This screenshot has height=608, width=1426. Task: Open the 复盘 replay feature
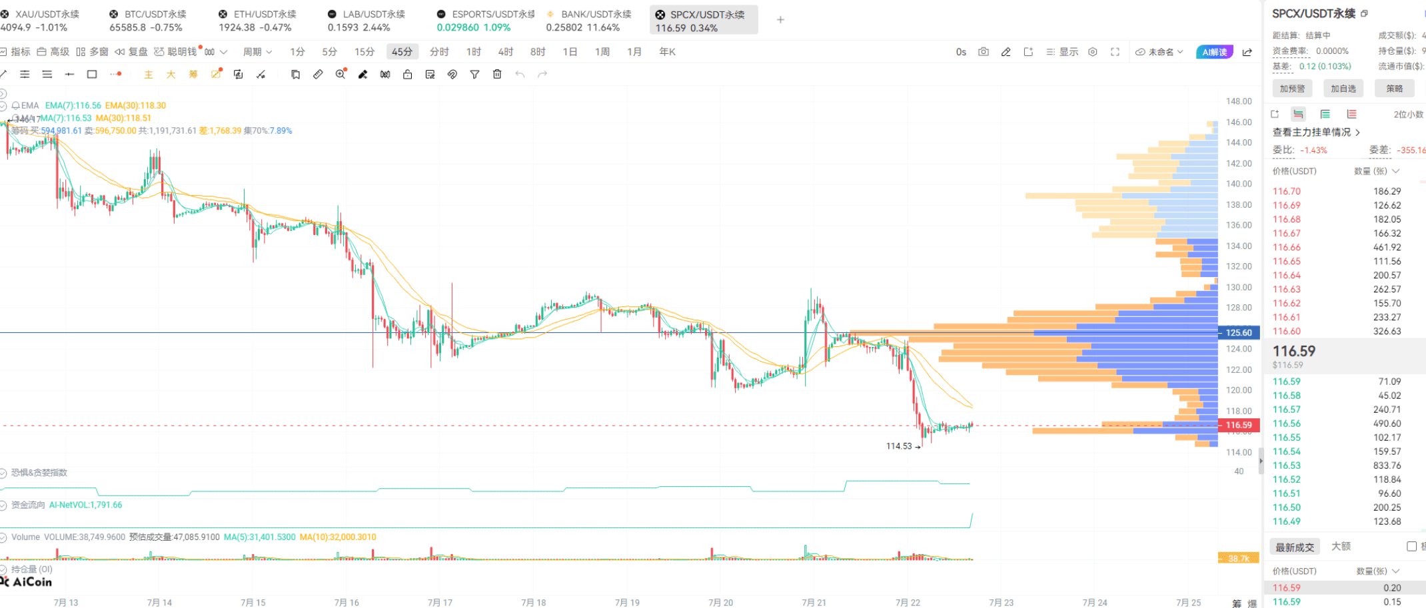[131, 52]
